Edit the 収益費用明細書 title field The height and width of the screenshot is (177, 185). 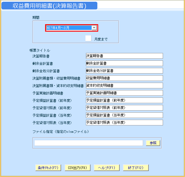click(x=124, y=78)
